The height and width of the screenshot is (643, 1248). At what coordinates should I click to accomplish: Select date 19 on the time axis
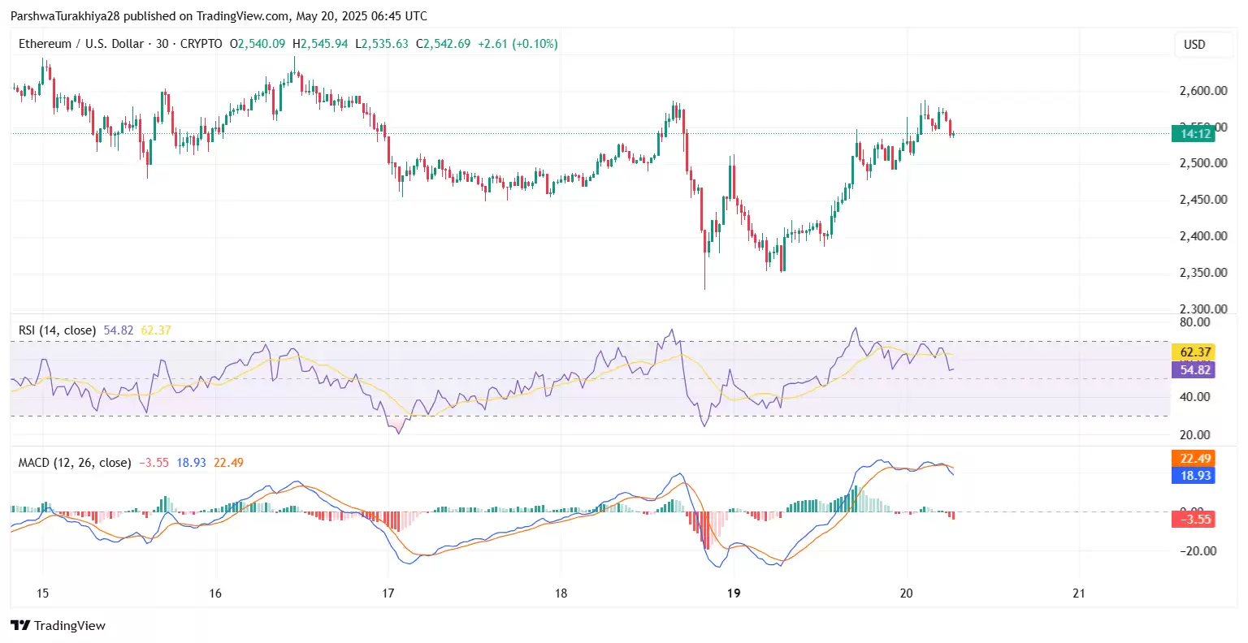tap(734, 593)
